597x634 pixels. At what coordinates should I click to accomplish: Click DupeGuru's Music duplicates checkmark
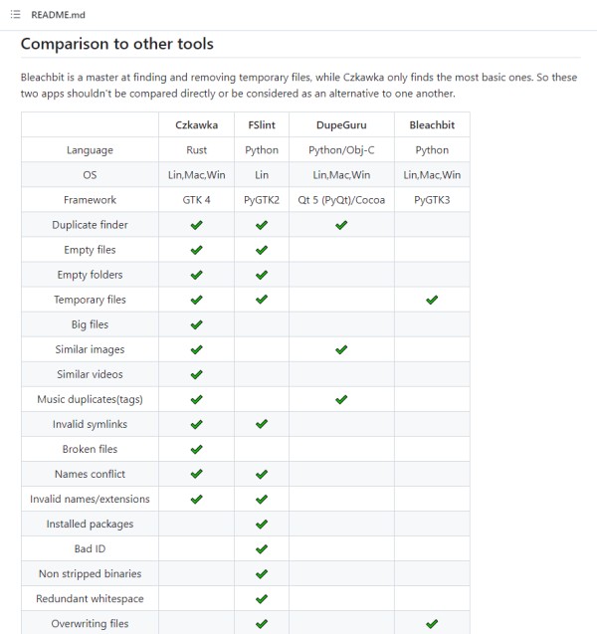[341, 399]
